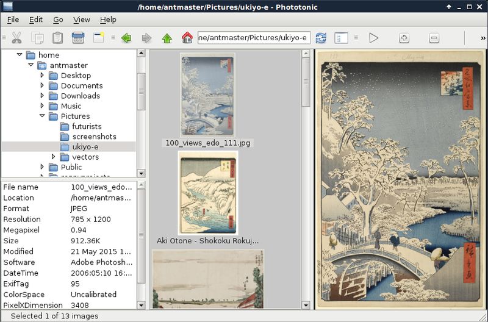Expand the Documents folder
The width and height of the screenshot is (488, 322).
click(42, 85)
